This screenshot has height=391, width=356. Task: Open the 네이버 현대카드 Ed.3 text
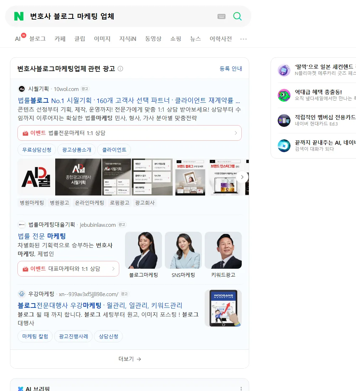coord(316,124)
